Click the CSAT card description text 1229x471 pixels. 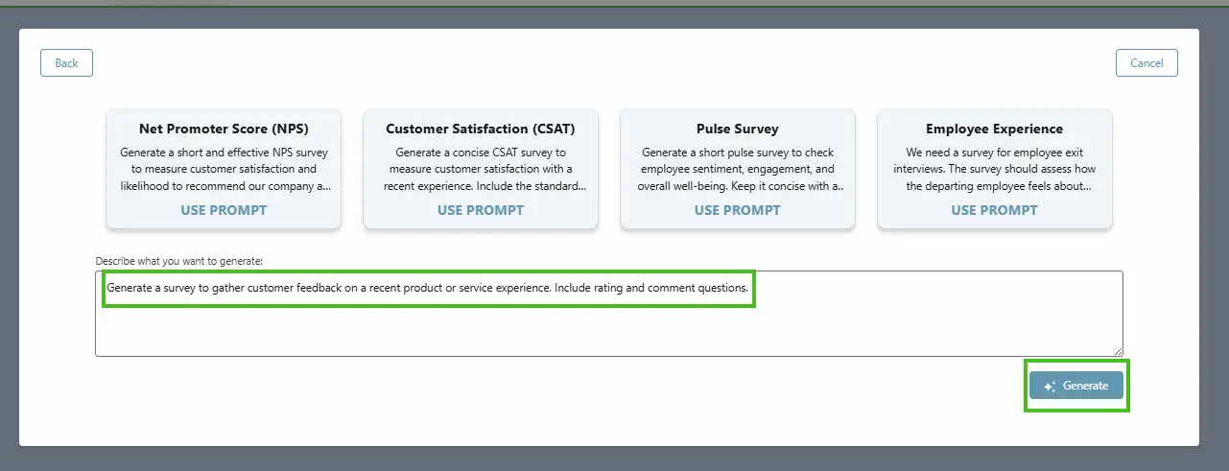click(x=481, y=169)
